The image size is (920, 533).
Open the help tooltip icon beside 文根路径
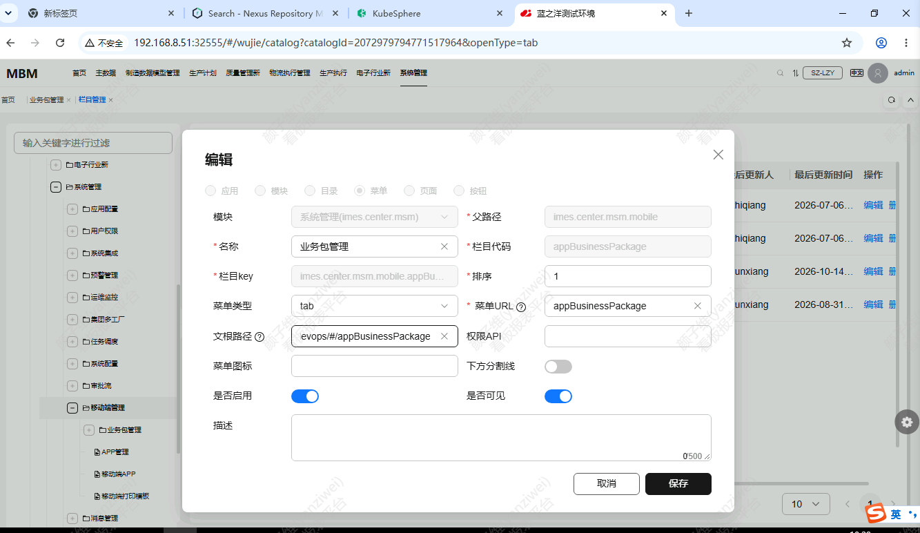(260, 337)
